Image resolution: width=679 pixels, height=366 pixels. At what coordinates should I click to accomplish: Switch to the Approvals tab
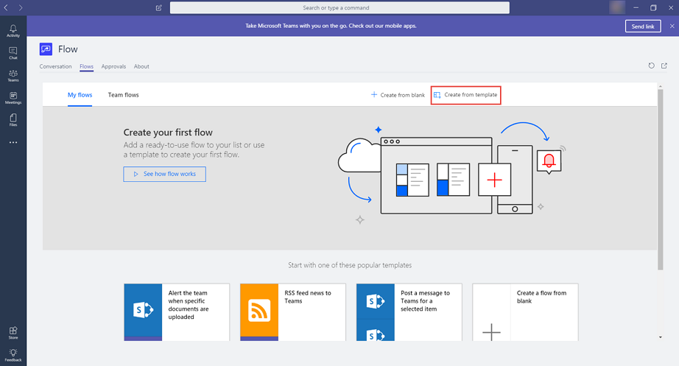click(113, 66)
